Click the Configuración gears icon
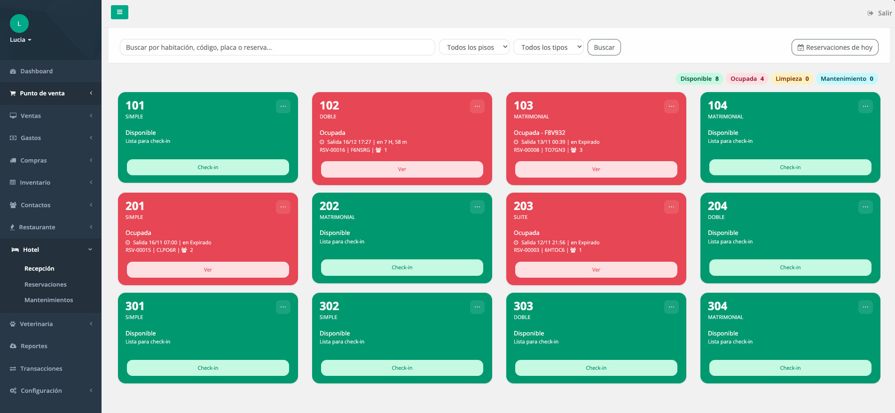This screenshot has height=413, width=895. point(13,391)
